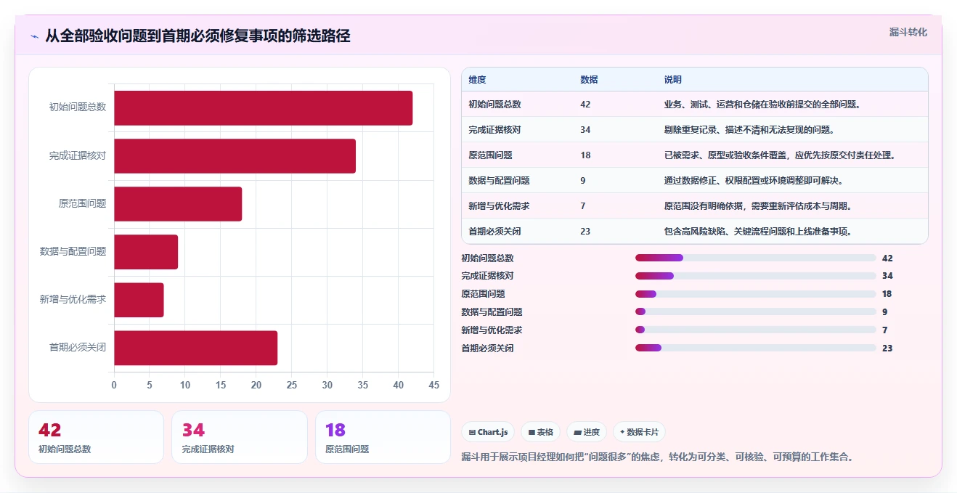Click the 完成证据核对 progress bar
The image size is (957, 493).
[x=756, y=276]
